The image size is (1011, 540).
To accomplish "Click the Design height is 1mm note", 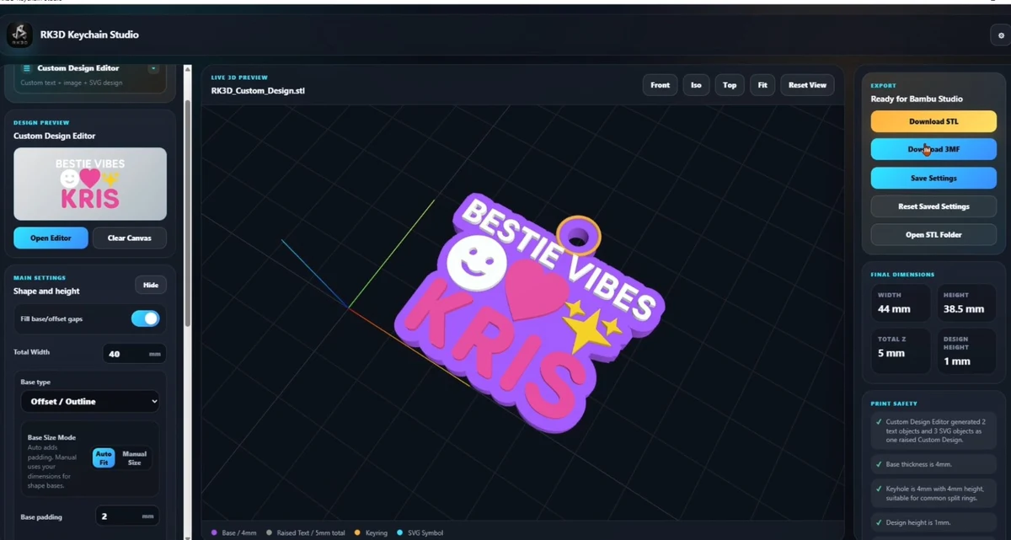I will click(933, 522).
